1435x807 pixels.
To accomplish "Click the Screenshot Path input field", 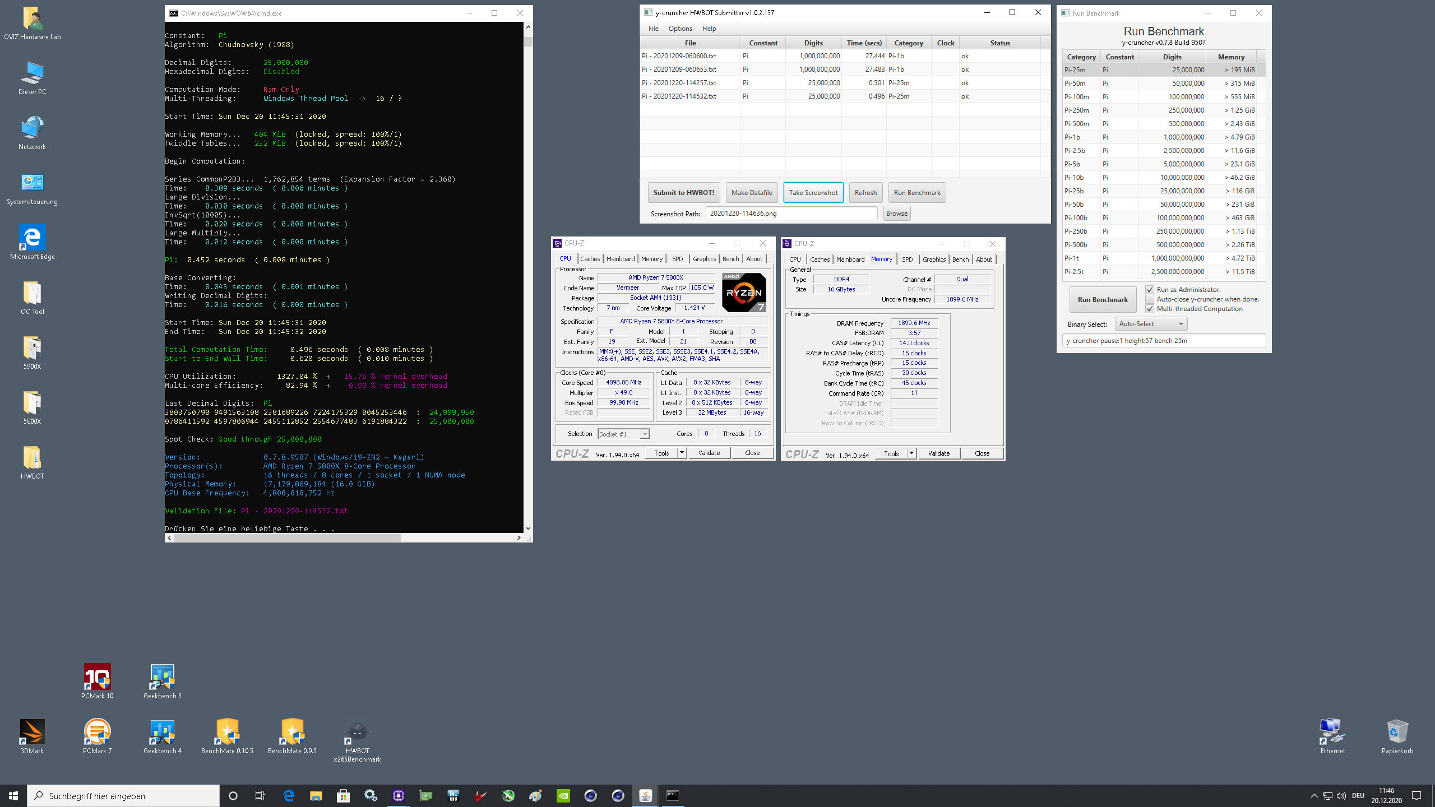I will click(x=791, y=214).
